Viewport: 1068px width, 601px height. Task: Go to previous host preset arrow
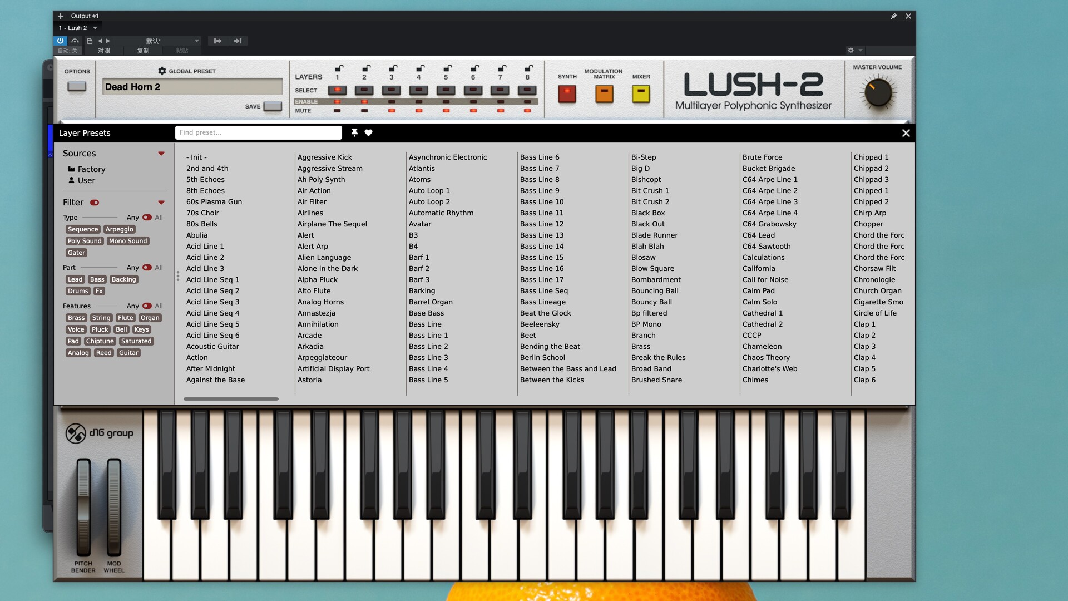point(100,41)
